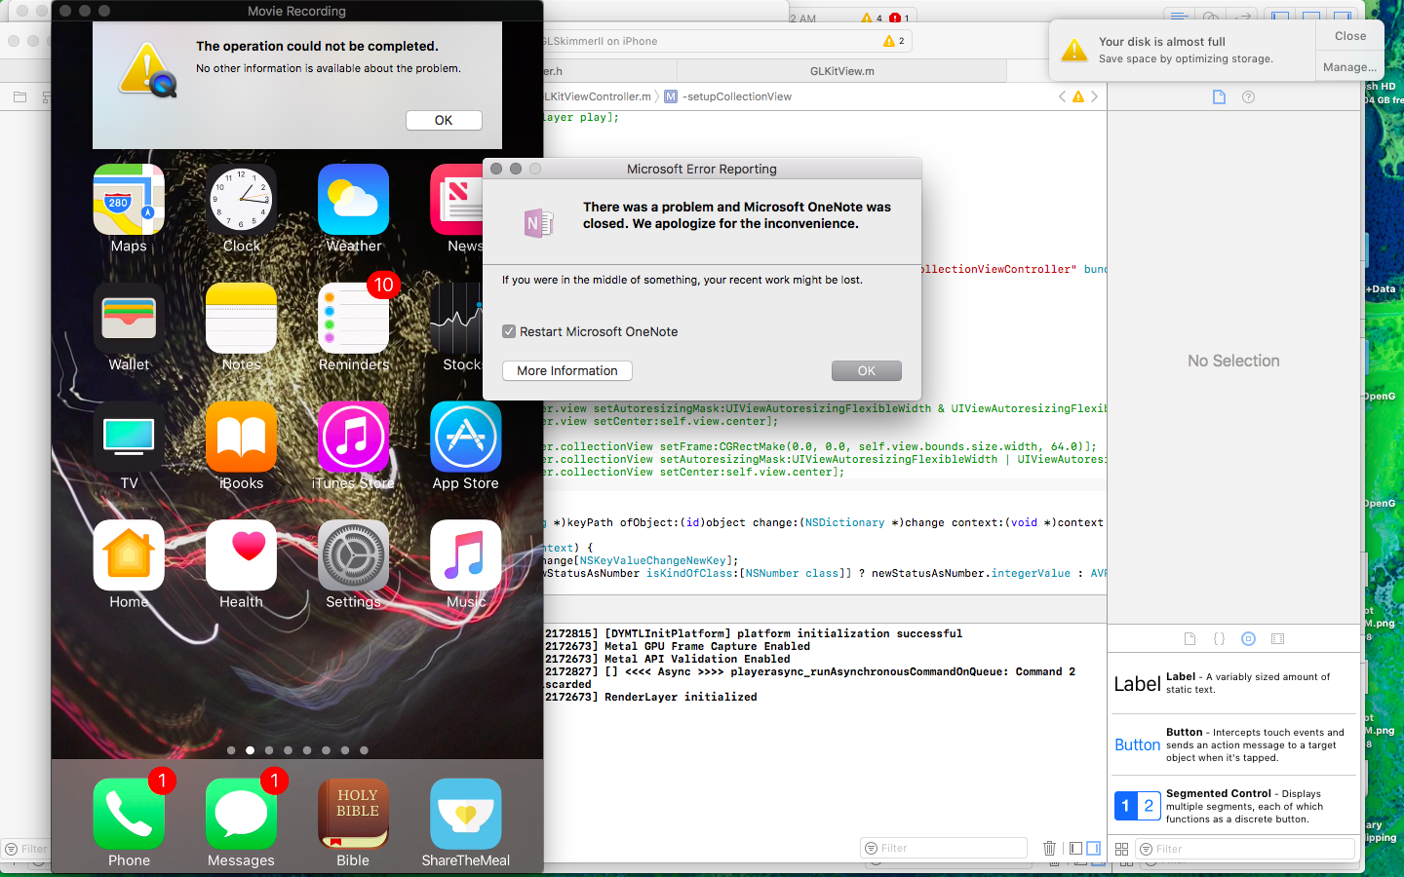Launch the Weather app icon
This screenshot has width=1404, height=877.
(x=353, y=200)
